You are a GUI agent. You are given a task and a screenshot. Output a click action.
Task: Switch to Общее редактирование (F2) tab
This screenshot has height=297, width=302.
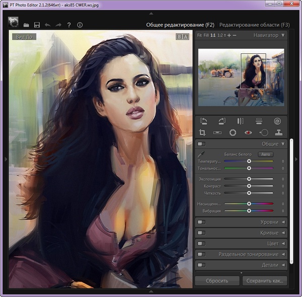pyautogui.click(x=180, y=25)
